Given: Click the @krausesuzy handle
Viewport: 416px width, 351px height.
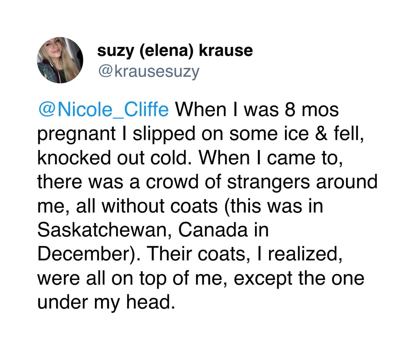Looking at the screenshot, I should pyautogui.click(x=148, y=71).
